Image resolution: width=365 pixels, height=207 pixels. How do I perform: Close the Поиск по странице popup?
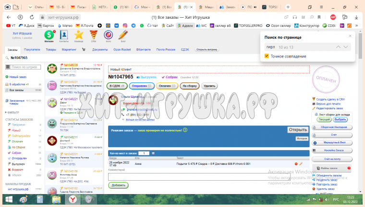click(x=350, y=36)
